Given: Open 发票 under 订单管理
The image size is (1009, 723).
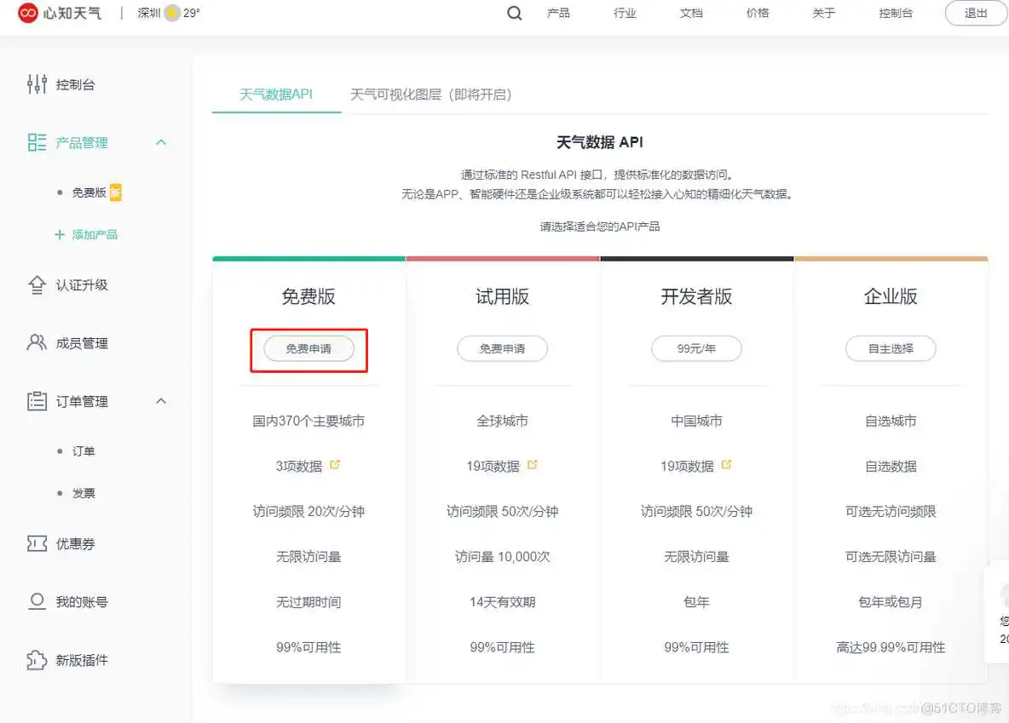Looking at the screenshot, I should coord(83,492).
